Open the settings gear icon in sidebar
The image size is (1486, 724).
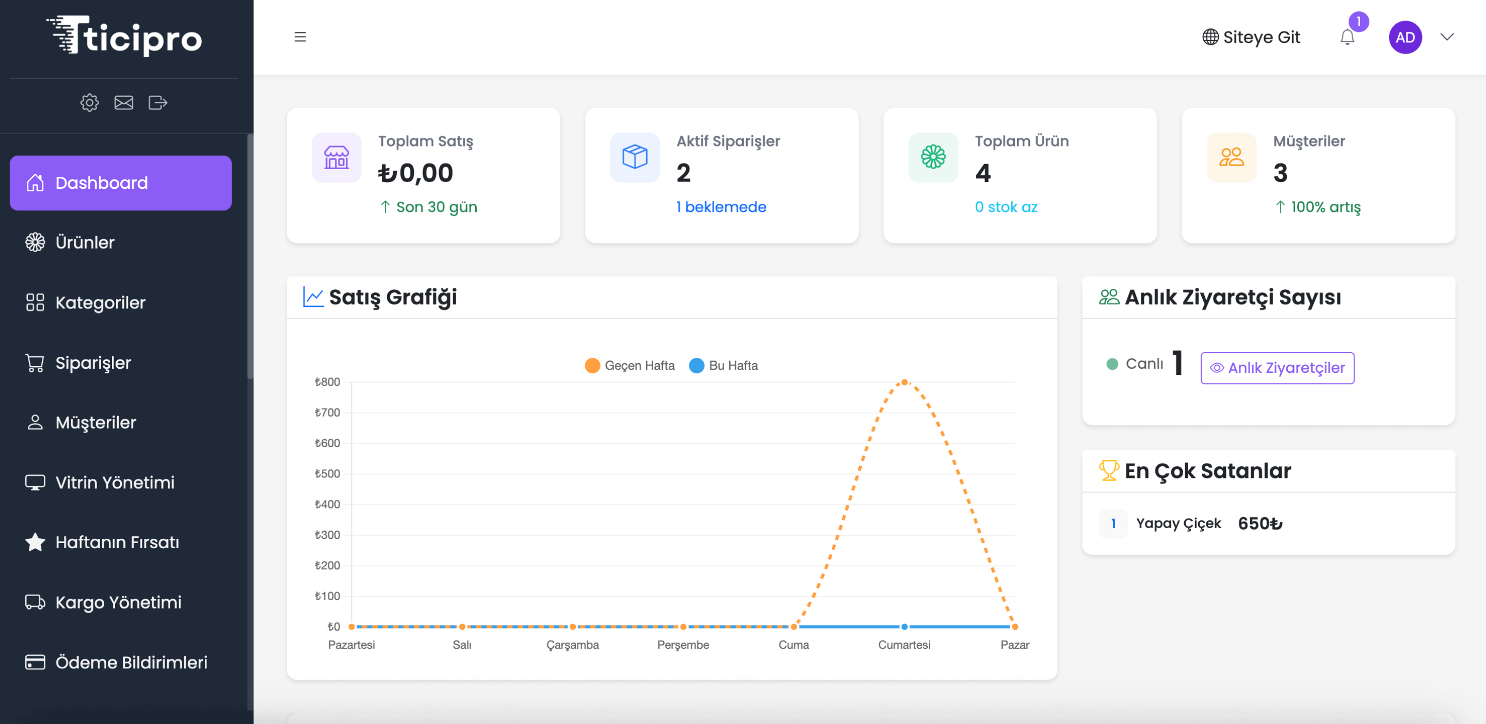[89, 103]
